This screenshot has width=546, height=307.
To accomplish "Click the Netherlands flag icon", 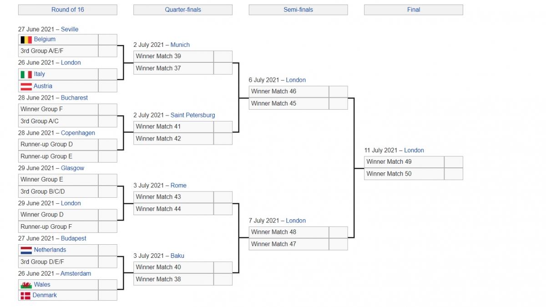I will [26, 250].
